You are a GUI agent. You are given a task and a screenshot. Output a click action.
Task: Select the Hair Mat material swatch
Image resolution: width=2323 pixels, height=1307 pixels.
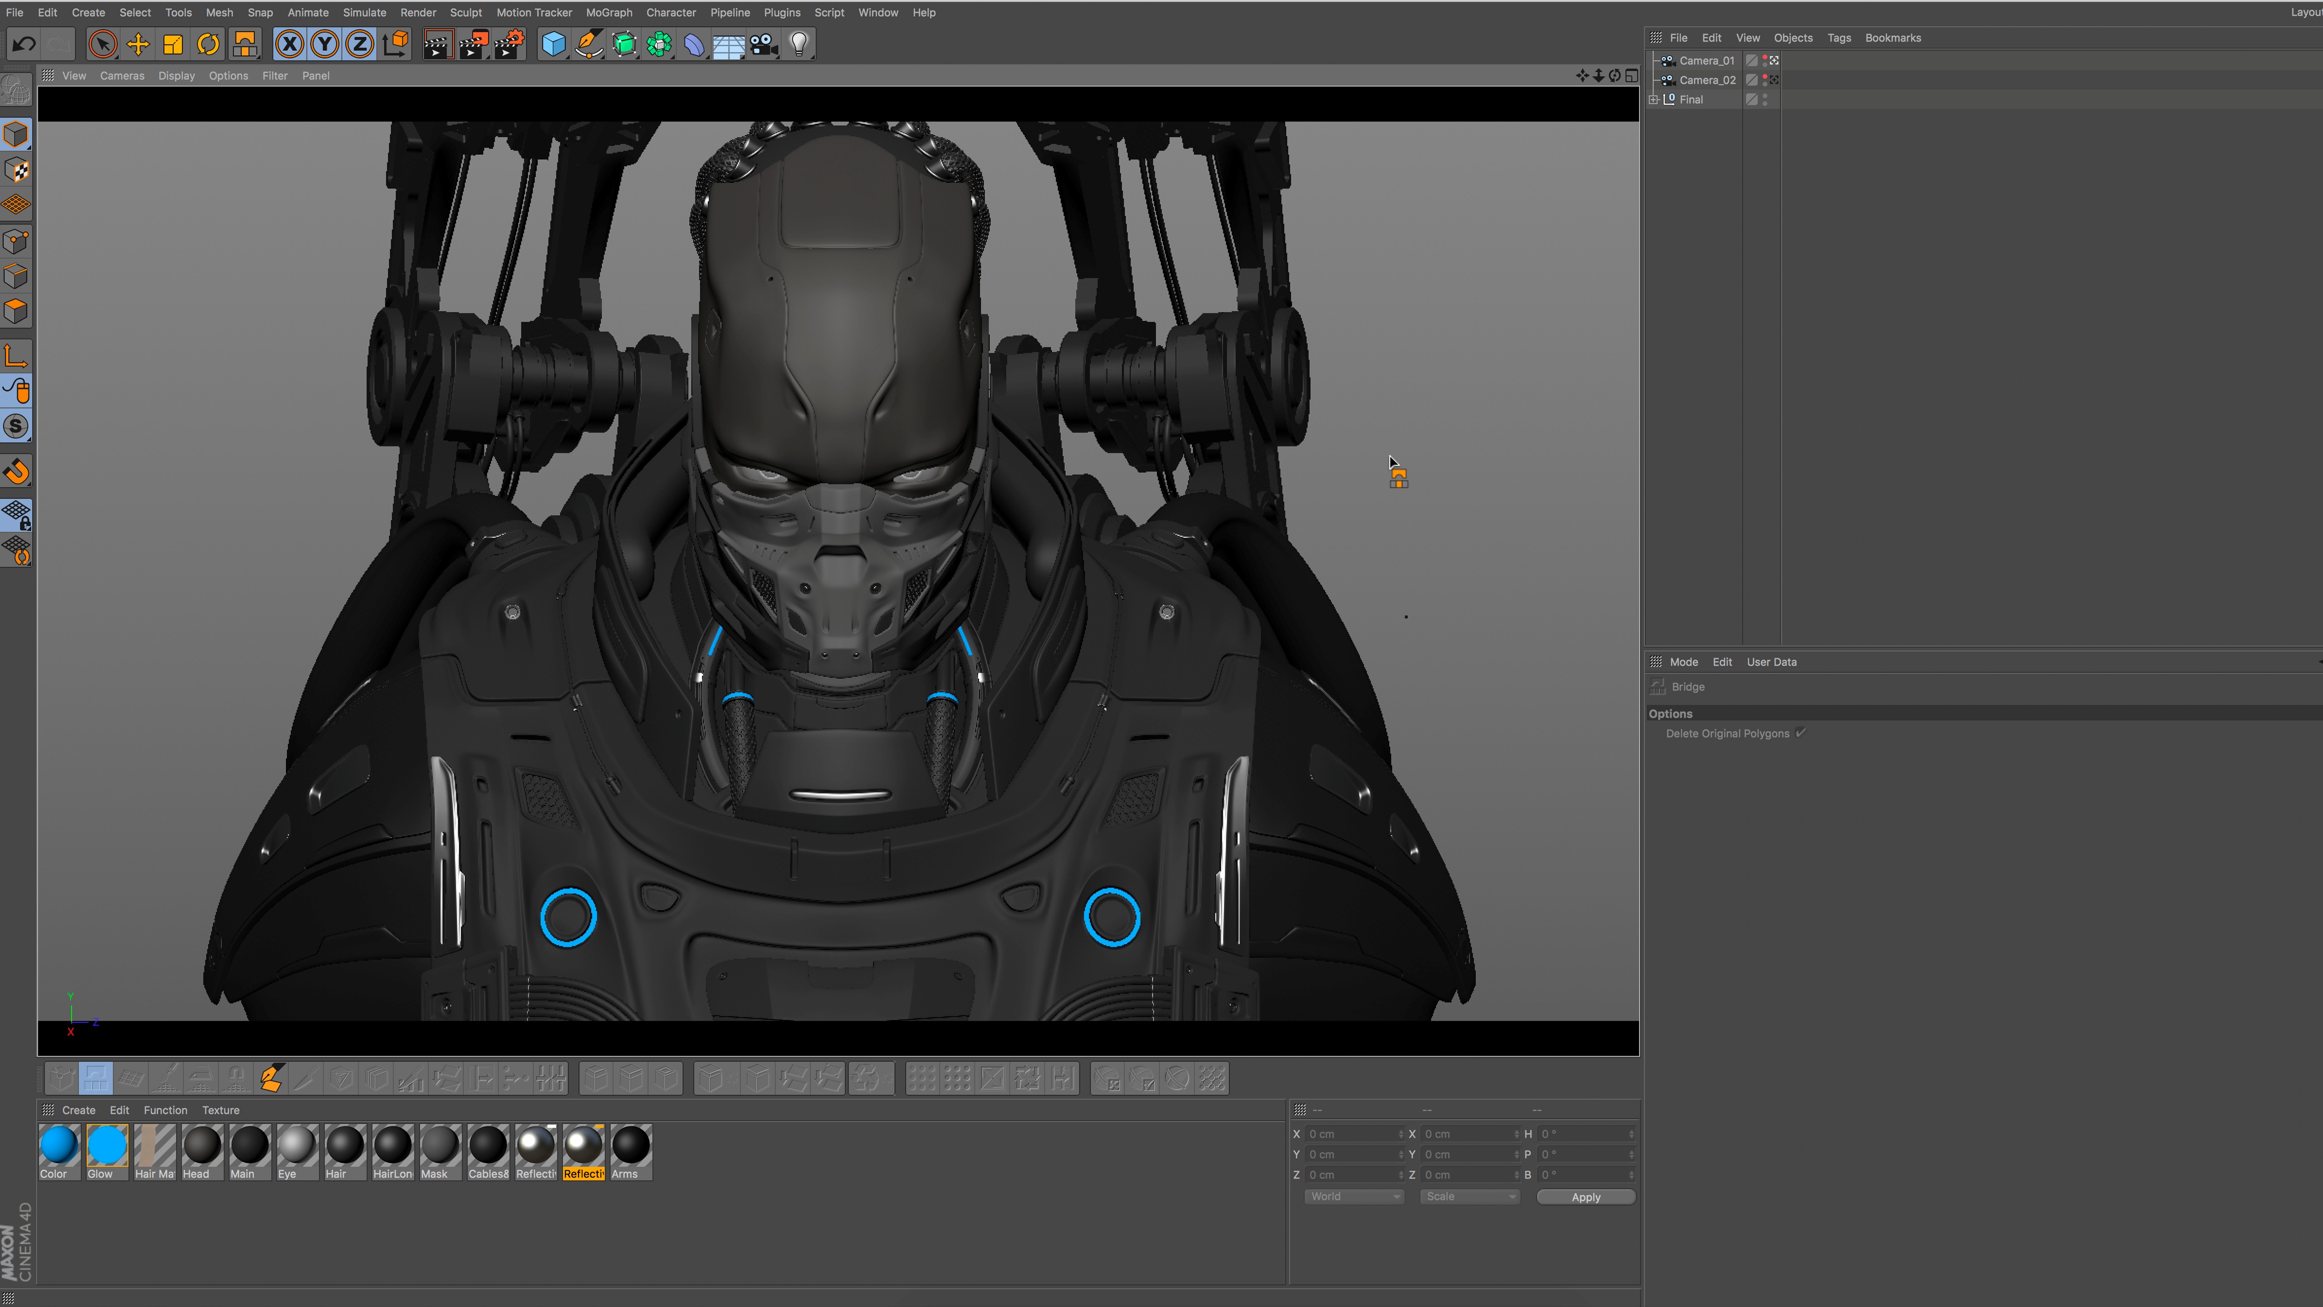(155, 1152)
